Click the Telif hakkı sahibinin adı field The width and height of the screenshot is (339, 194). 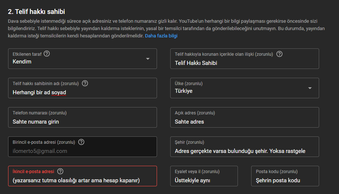[82, 92]
